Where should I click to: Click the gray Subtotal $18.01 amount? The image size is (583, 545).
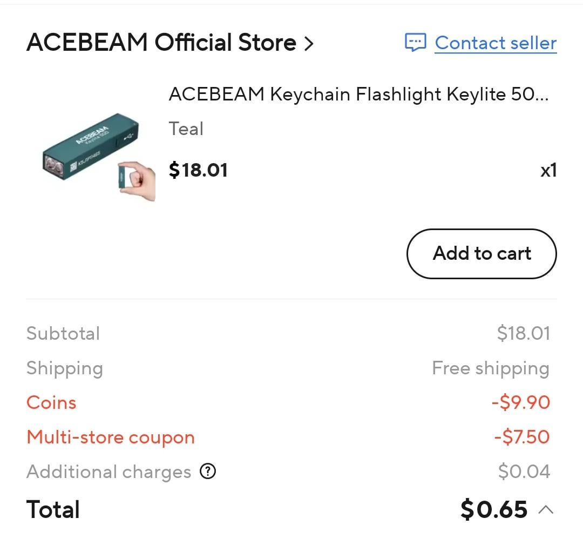pos(523,333)
